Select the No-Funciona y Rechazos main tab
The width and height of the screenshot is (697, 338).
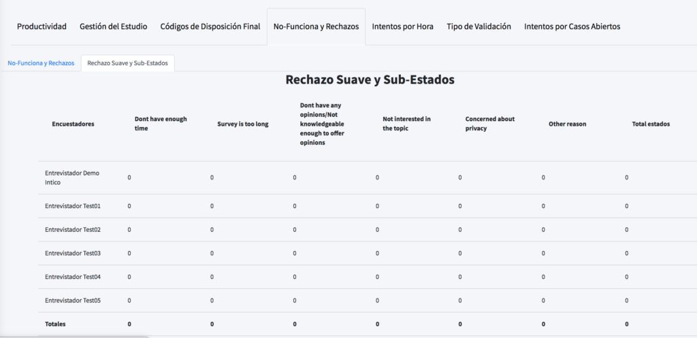point(316,27)
